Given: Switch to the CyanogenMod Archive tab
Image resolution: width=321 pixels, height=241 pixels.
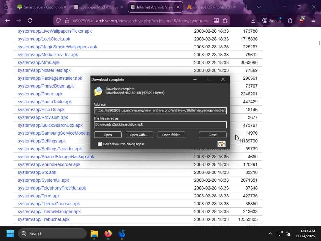Looking at the screenshot, I should tap(98, 7).
